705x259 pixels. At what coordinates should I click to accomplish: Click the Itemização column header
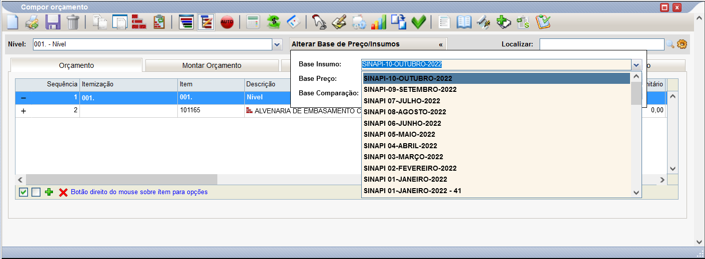point(129,84)
